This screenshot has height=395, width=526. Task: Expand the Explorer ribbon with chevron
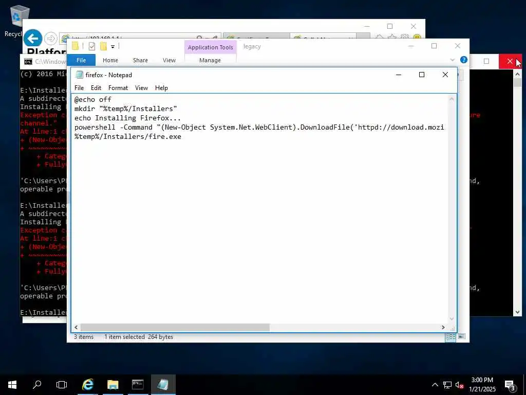[452, 60]
